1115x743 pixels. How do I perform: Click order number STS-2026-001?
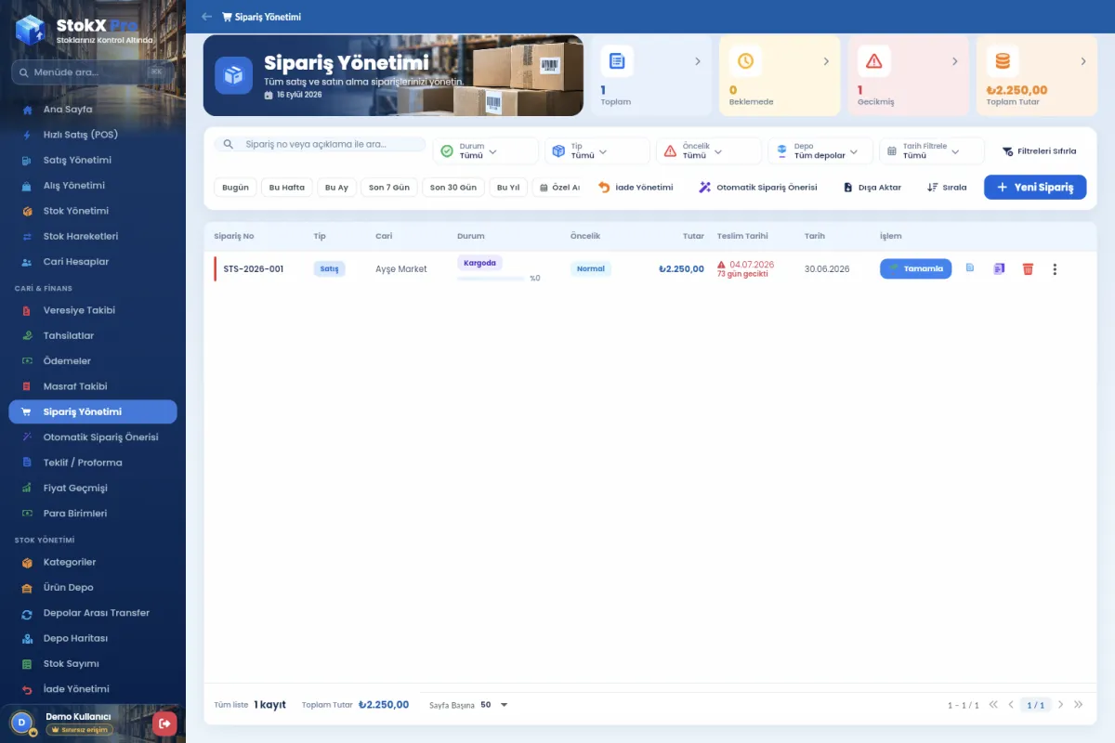254,269
